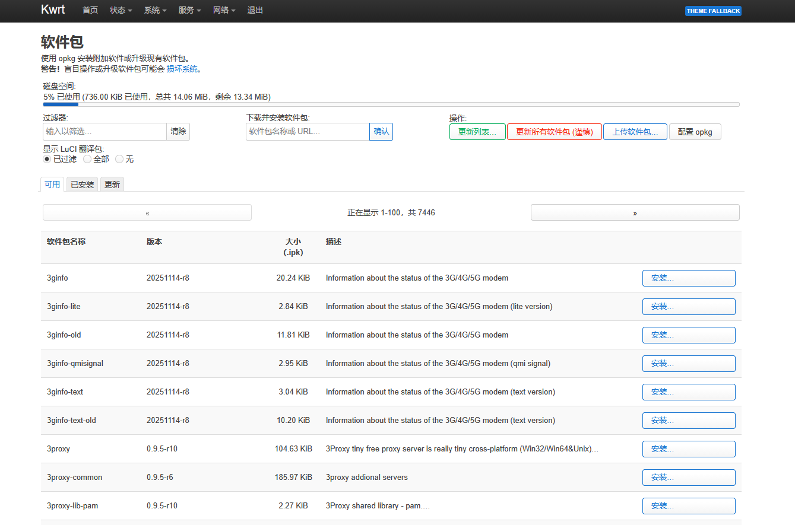Click 更新所有软件包 (谨慎) button
This screenshot has height=525, width=795.
pyautogui.click(x=554, y=131)
